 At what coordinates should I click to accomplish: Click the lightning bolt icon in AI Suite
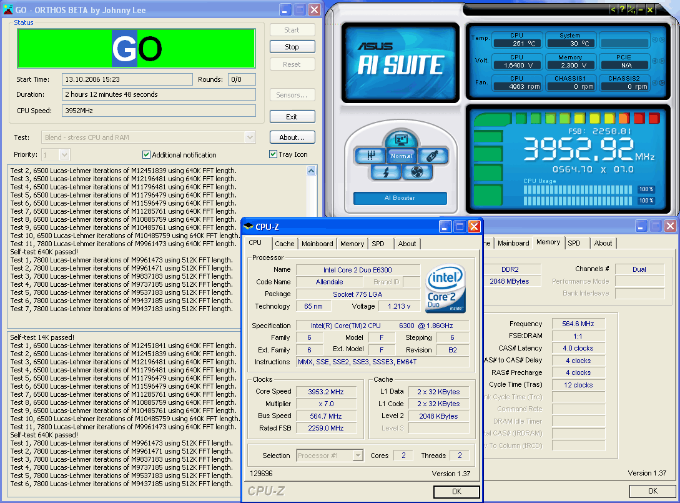click(385, 172)
